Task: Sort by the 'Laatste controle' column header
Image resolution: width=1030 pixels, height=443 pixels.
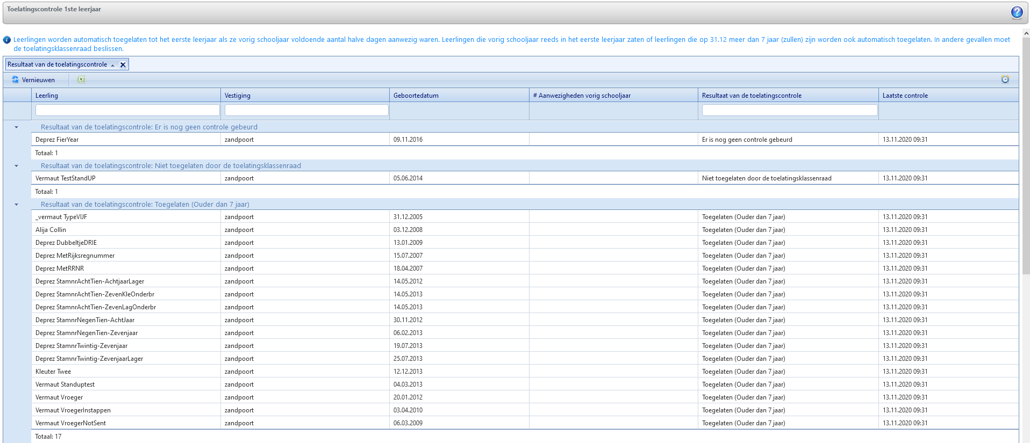Action: click(948, 96)
